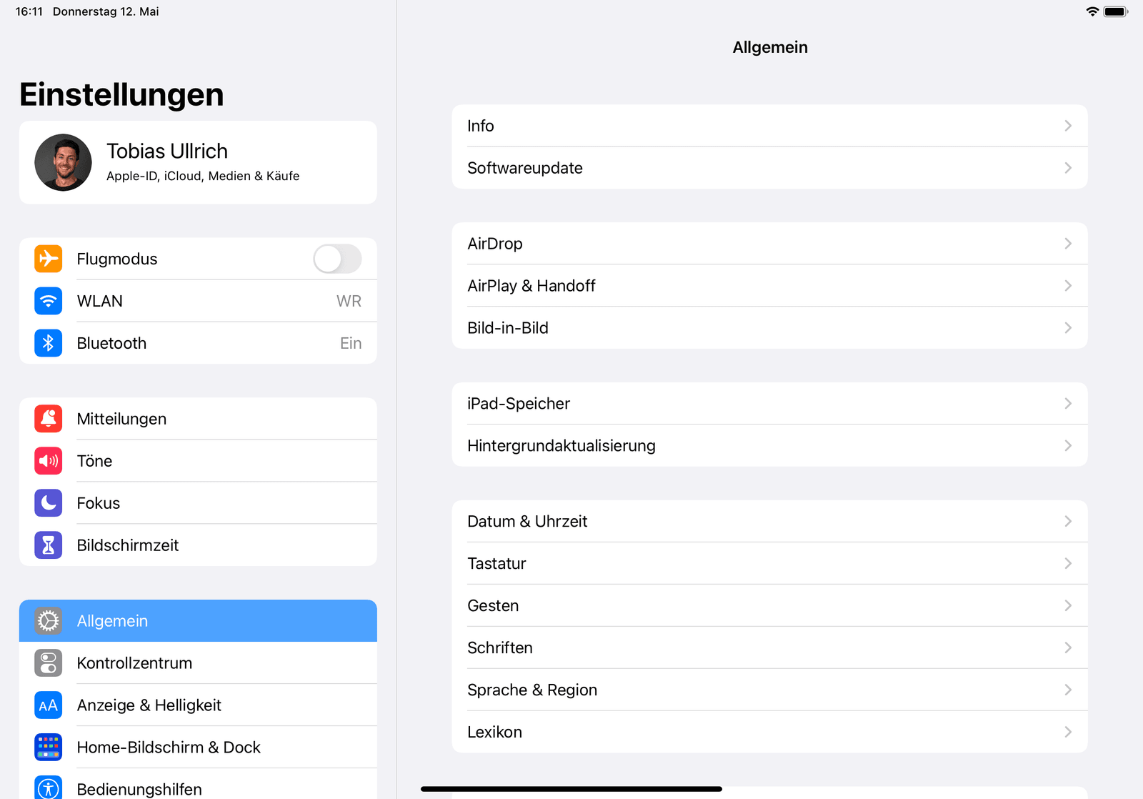
Task: Select Kontrollzentrum in the sidebar
Action: click(198, 663)
